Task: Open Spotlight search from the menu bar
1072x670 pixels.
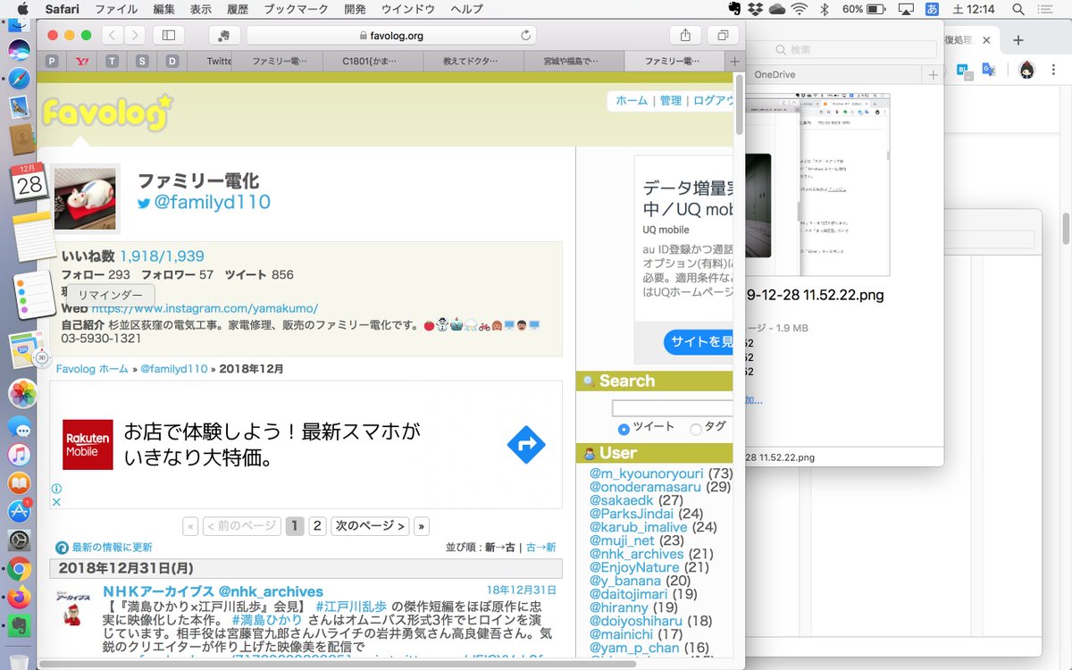Action: click(1018, 9)
